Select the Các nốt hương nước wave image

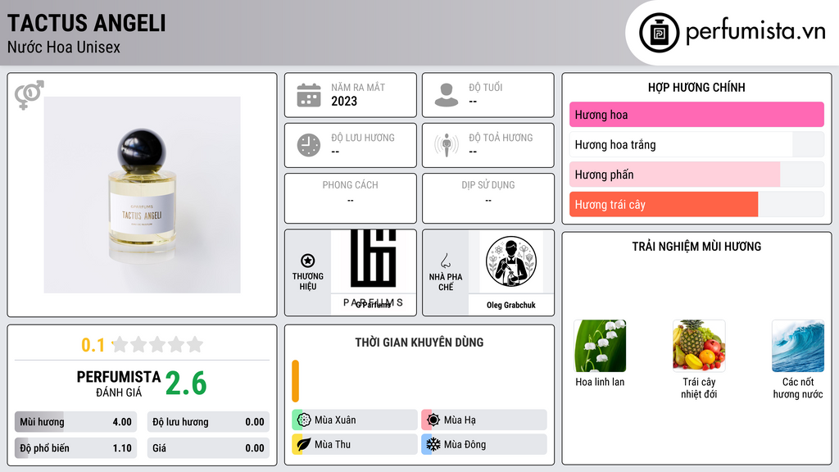[x=798, y=346]
